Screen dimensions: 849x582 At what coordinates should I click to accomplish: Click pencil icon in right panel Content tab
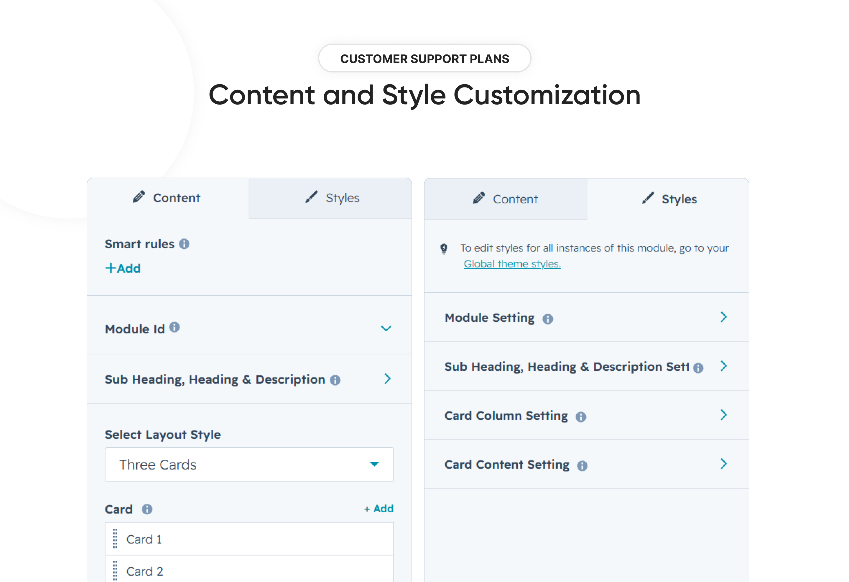coord(479,198)
